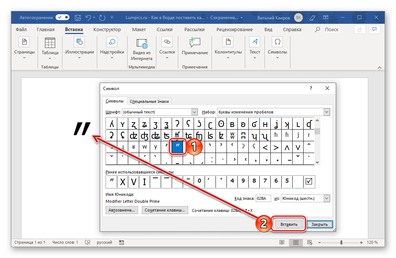The image size is (396, 258).
Task: Click the Закрыть button
Action: [x=320, y=224]
